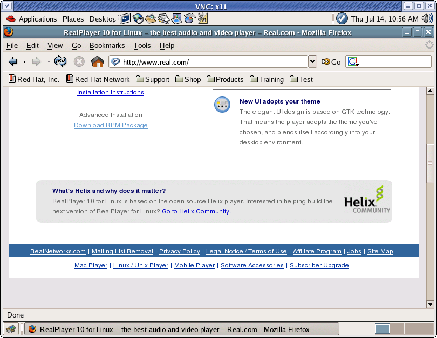
Task: Open the Edit menu
Action: 32,45
